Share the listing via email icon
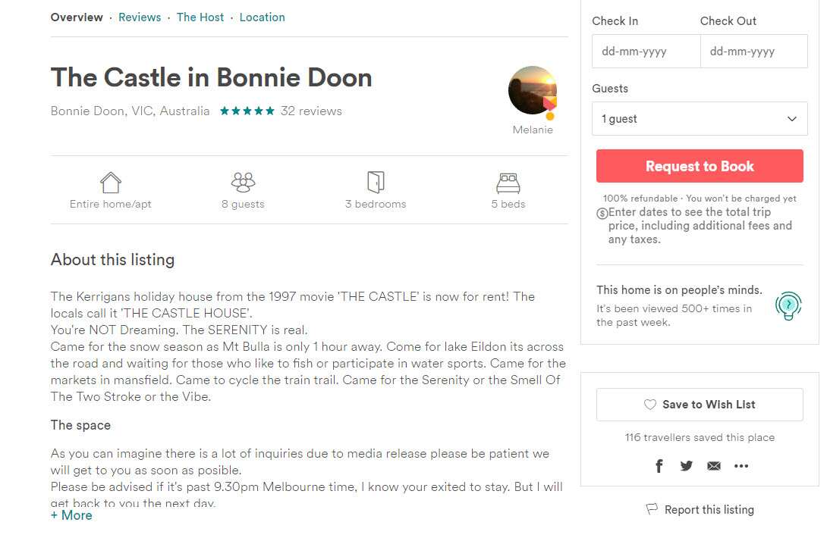 (x=714, y=466)
